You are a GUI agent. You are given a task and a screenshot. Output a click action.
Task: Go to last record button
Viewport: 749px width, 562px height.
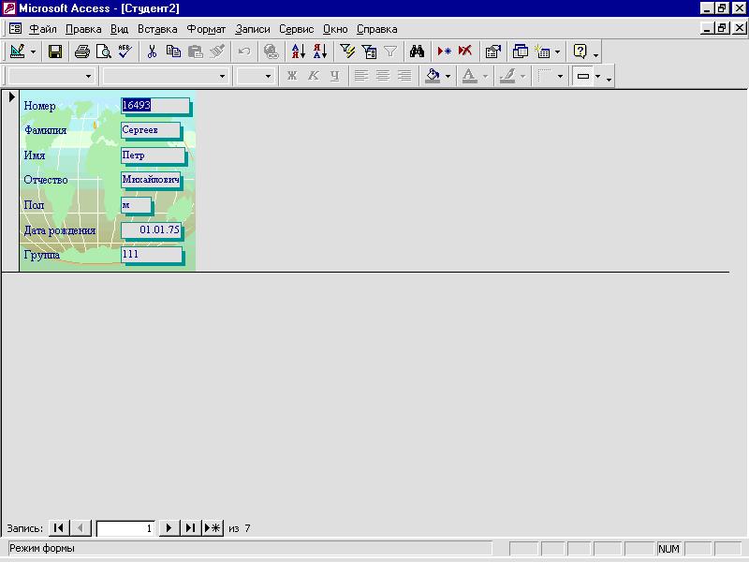click(x=190, y=528)
